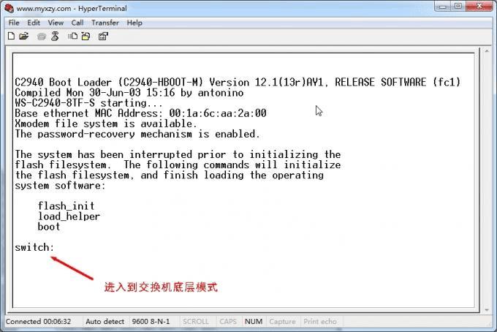The height and width of the screenshot is (332, 497).
Task: Open the Transfer menu
Action: 105,23
